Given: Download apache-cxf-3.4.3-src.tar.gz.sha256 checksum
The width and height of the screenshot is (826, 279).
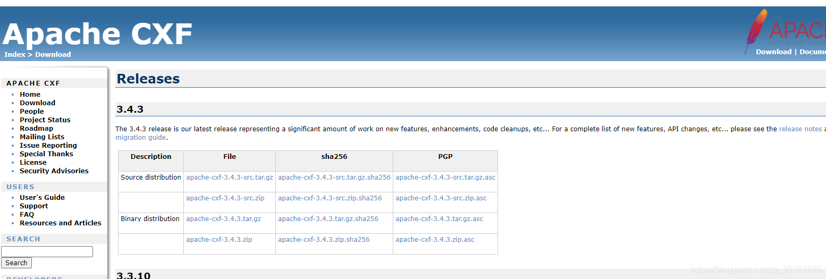Looking at the screenshot, I should [x=334, y=177].
